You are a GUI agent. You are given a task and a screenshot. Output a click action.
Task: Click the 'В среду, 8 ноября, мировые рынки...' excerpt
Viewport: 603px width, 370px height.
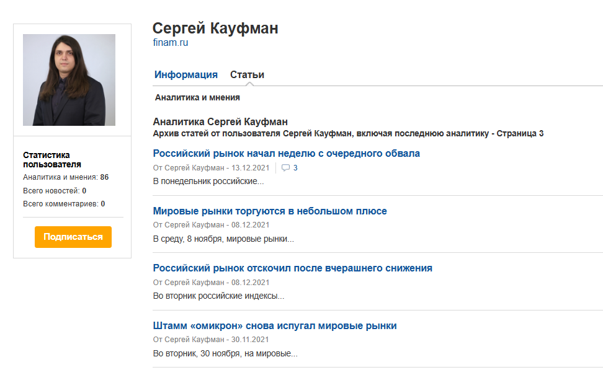[x=223, y=239]
